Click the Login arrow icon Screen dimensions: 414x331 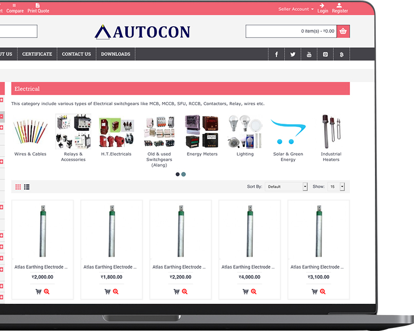(322, 5)
